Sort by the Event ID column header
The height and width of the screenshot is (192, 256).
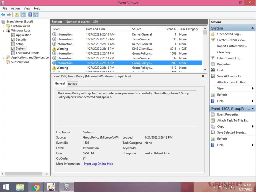point(166,29)
